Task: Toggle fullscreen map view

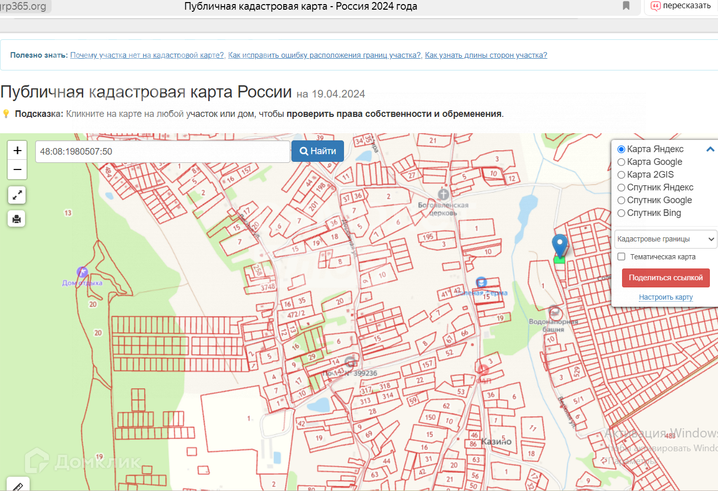Action: (17, 195)
